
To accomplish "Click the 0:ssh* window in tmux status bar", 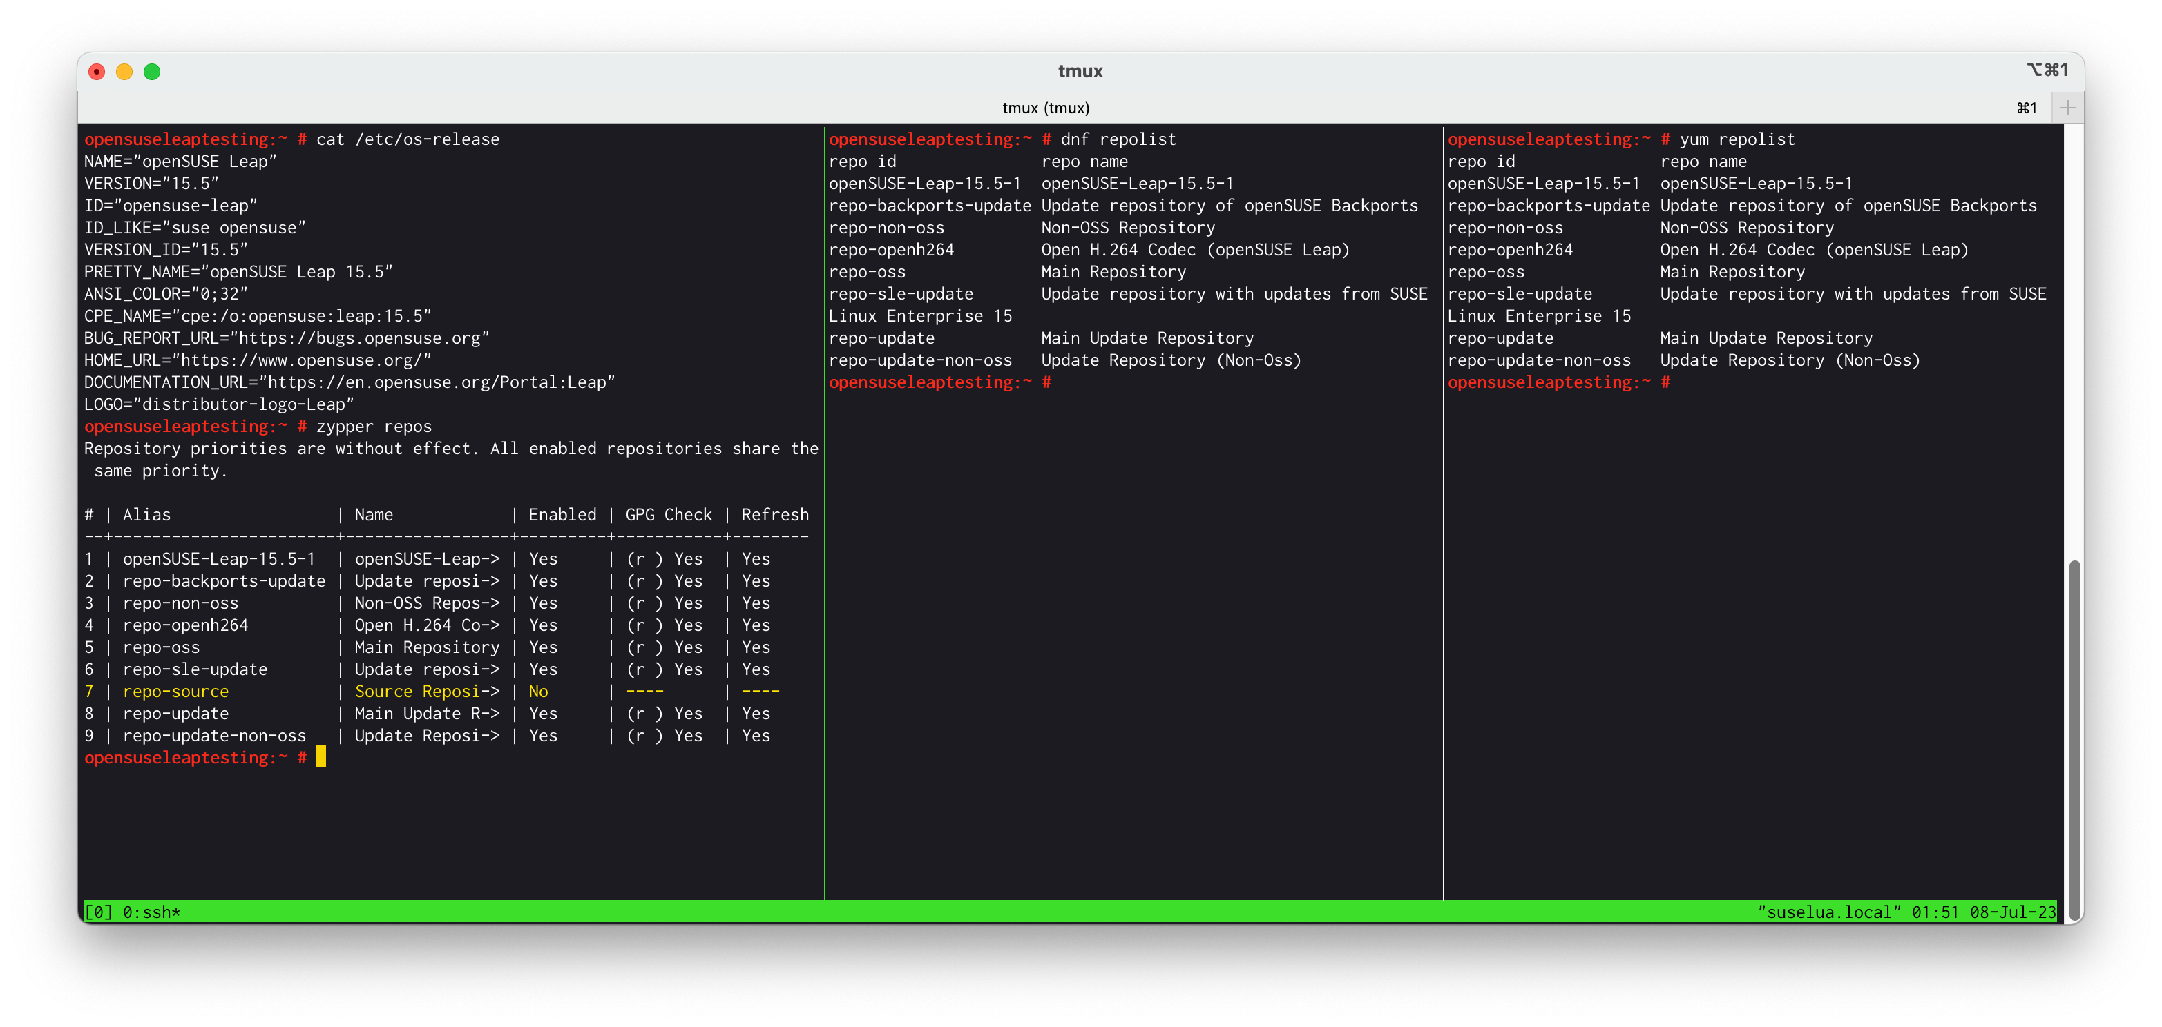I will (x=151, y=912).
